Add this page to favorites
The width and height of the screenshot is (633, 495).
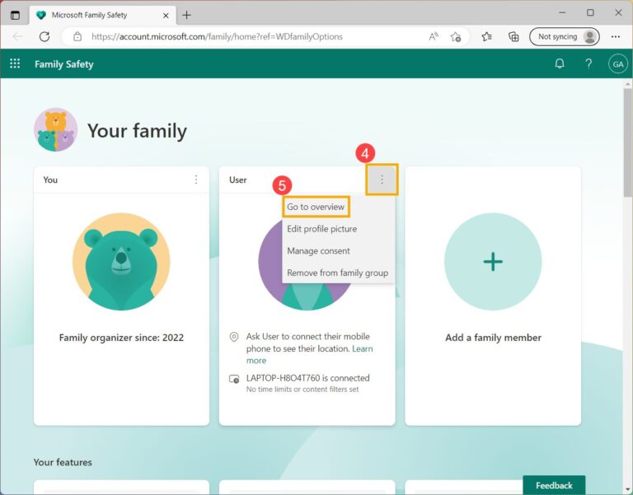(x=455, y=37)
